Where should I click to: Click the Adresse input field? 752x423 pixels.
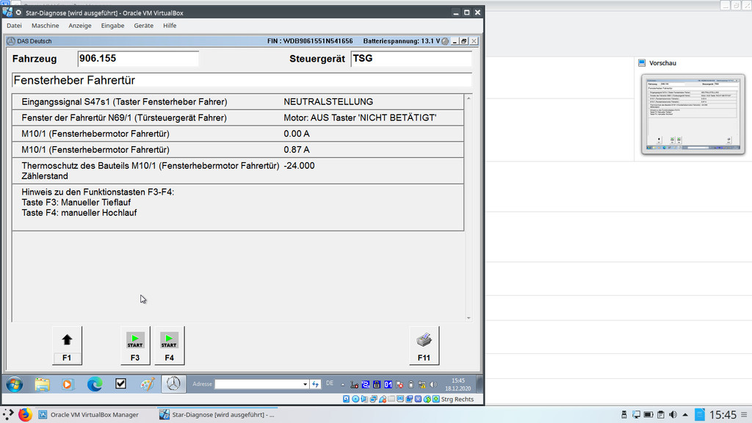click(258, 384)
